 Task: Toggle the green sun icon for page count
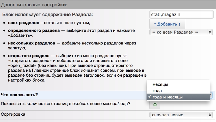[155, 104]
